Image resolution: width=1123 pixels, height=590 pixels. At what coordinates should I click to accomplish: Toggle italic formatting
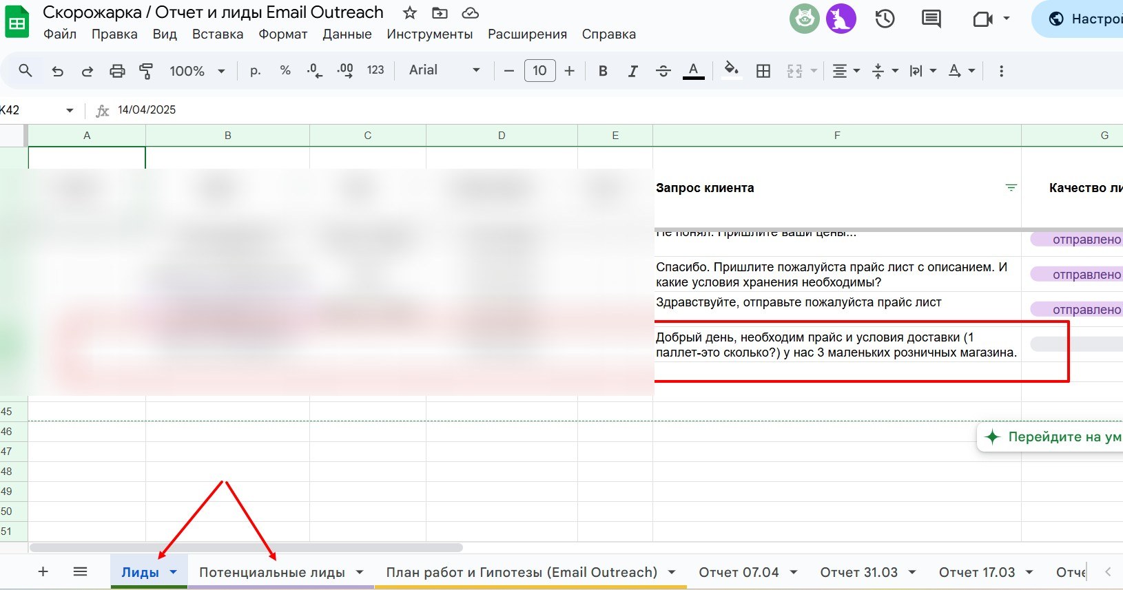coord(632,71)
